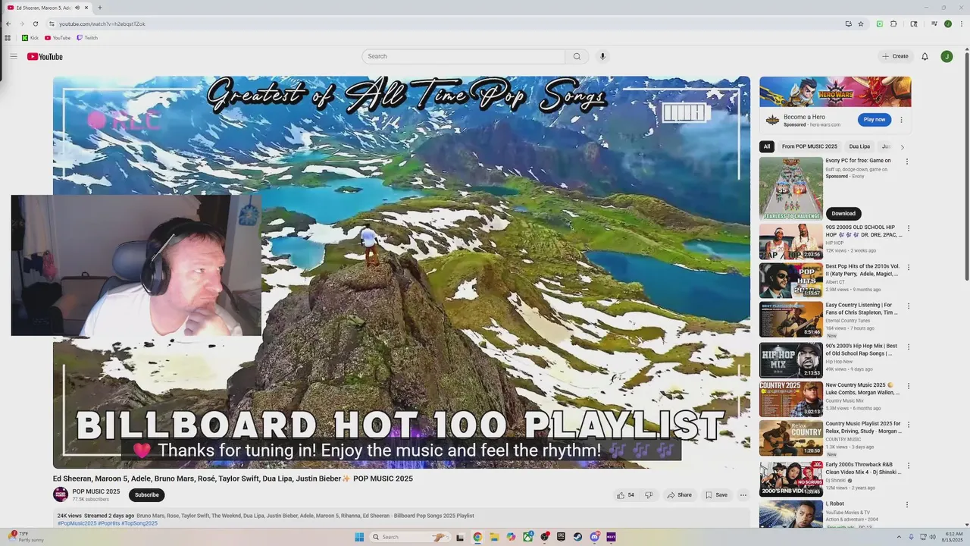Click the magnifier search button

(x=577, y=56)
